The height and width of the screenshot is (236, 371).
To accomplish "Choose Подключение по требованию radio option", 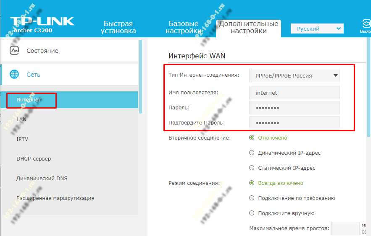I will pyautogui.click(x=252, y=198).
